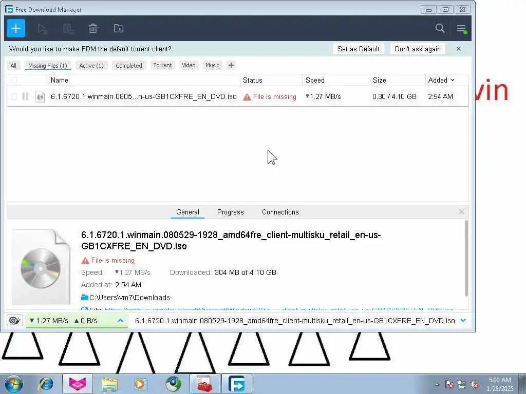526x394 pixels.
Task: Click the File is missing status in row
Action: coord(270,97)
